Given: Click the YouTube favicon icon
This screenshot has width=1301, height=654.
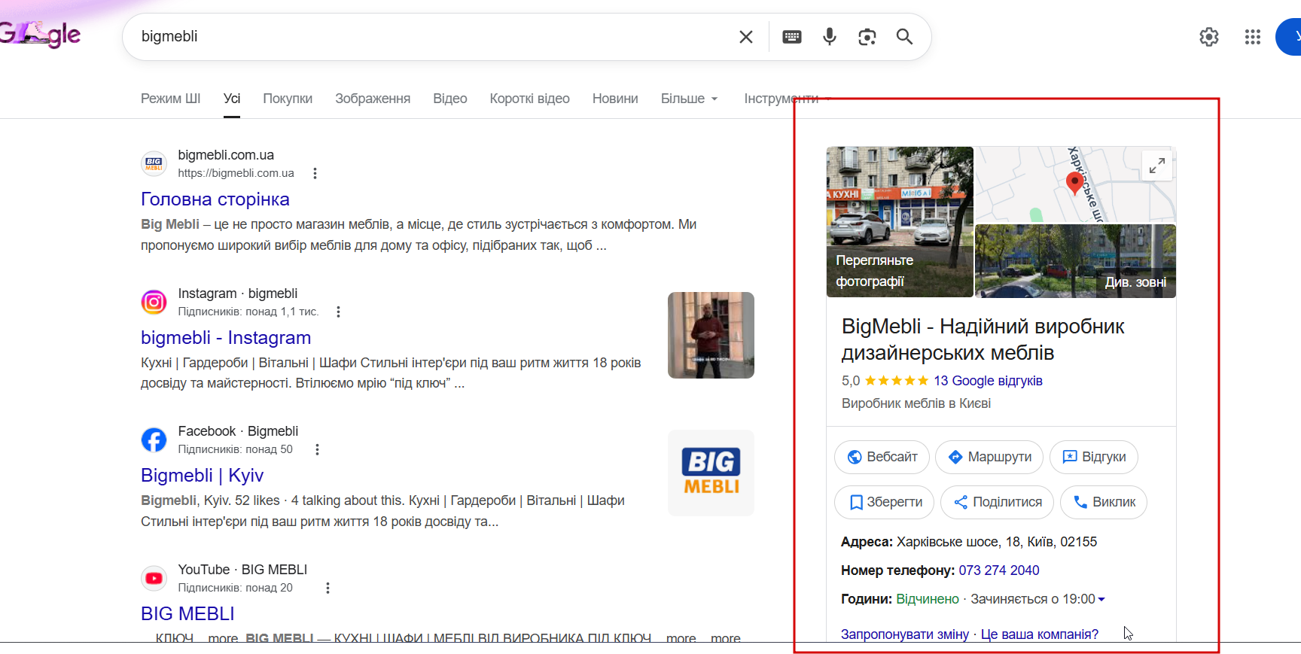Looking at the screenshot, I should (x=154, y=578).
